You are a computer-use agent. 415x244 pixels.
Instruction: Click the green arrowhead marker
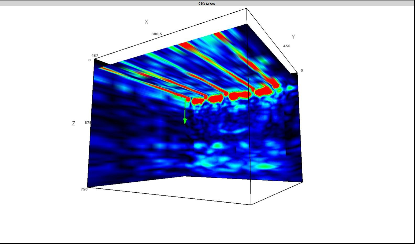click(185, 121)
